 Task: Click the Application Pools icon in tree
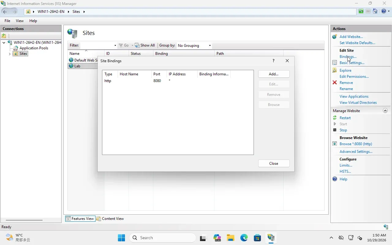coord(16,48)
